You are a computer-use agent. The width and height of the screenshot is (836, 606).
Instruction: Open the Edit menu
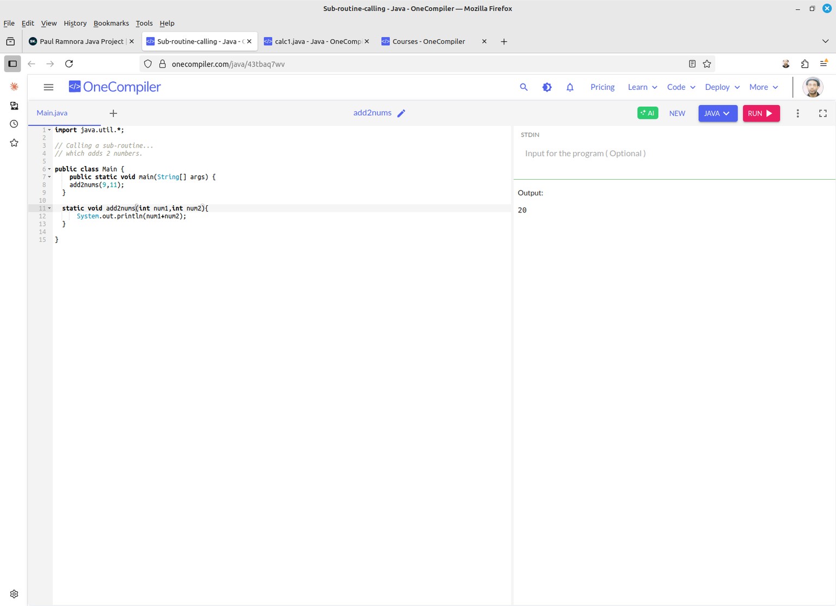pyautogui.click(x=28, y=23)
